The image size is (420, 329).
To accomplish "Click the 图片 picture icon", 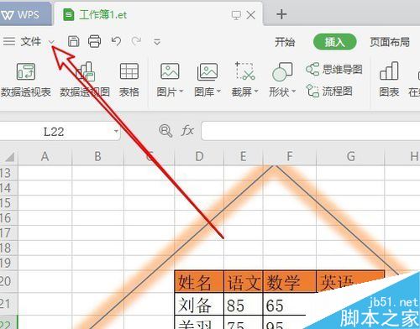I will click(x=170, y=71).
